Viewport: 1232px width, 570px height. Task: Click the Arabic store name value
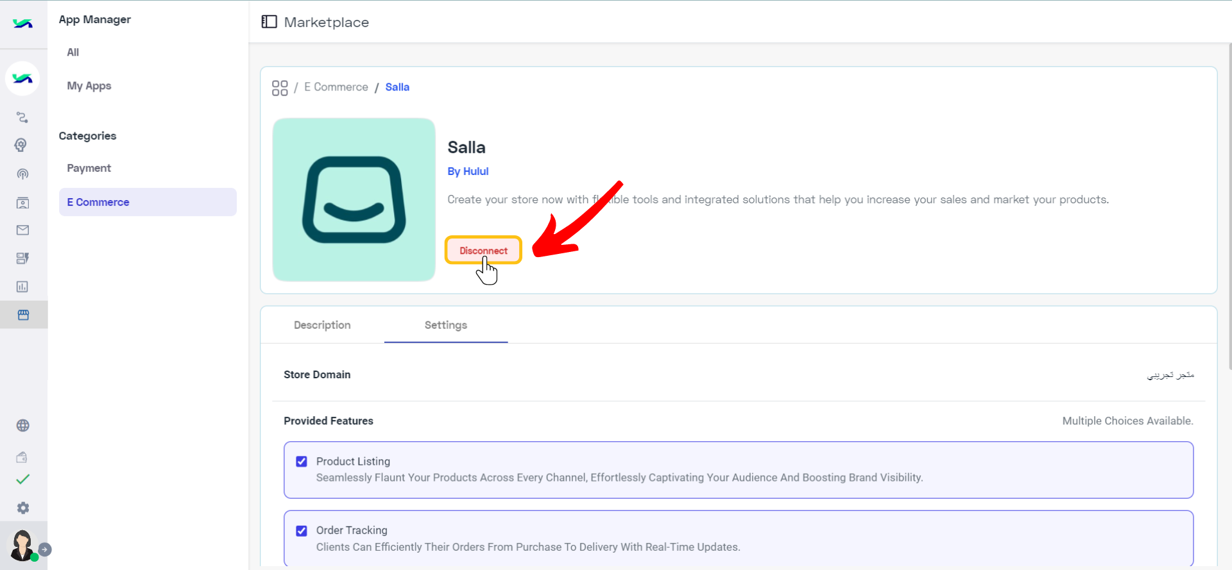pos(1170,374)
